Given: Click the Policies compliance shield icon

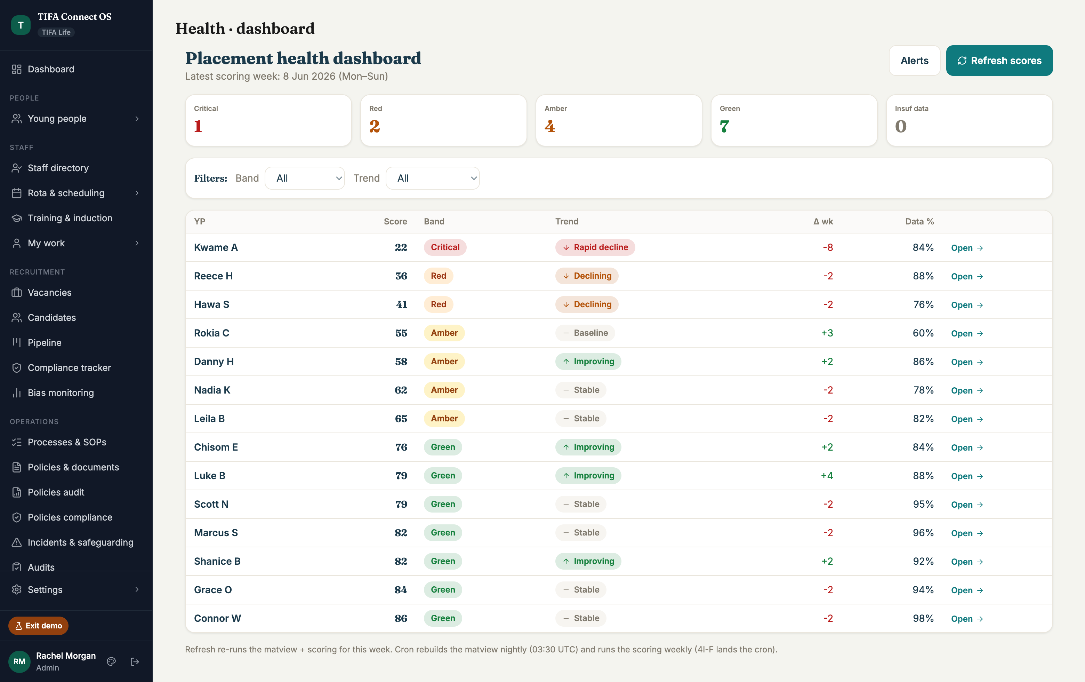Looking at the screenshot, I should tap(17, 517).
